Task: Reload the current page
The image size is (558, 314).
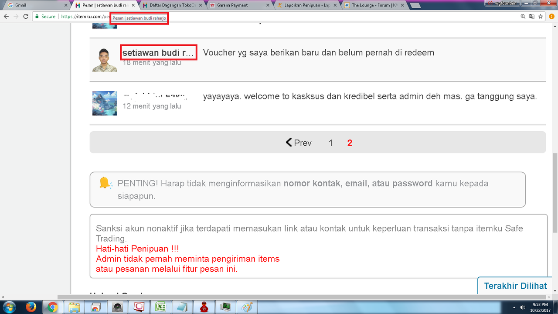Action: coord(26,16)
